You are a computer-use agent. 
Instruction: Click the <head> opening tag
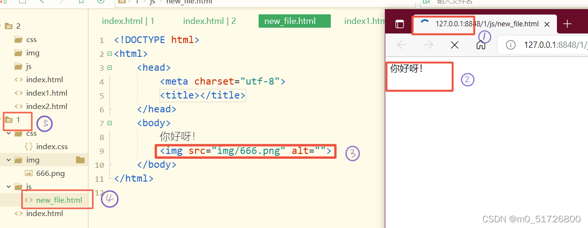point(154,68)
